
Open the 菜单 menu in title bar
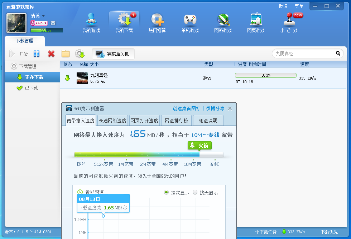pyautogui.click(x=299, y=6)
